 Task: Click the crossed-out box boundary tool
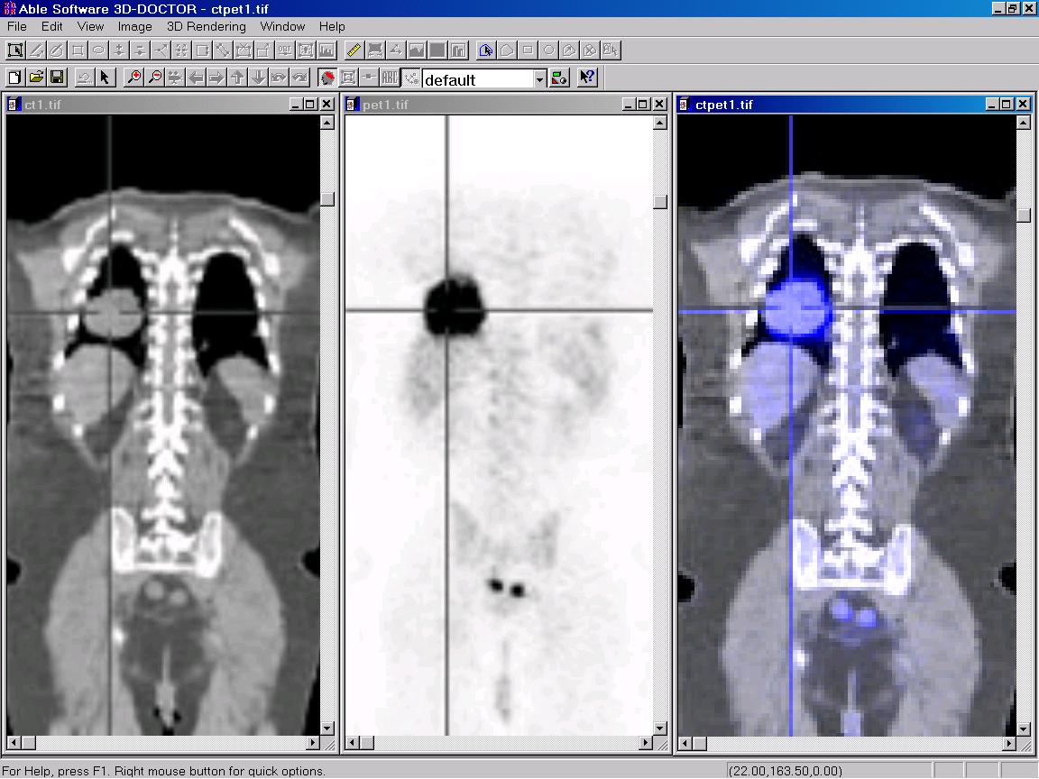[244, 50]
